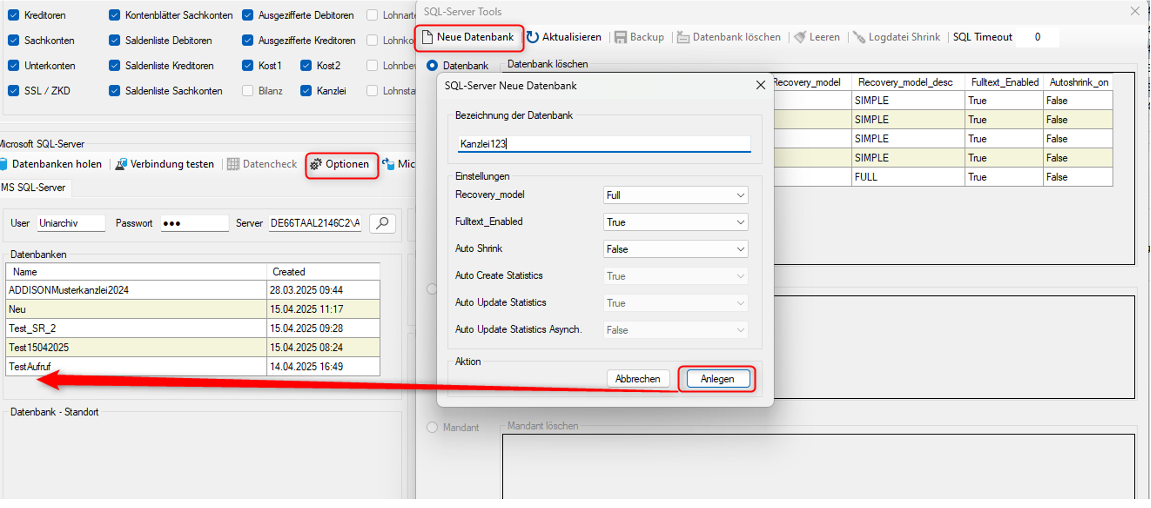Screen dimensions: 1151x508
Task: Uncheck Saldenliste Debitoren checkbox
Action: [114, 40]
